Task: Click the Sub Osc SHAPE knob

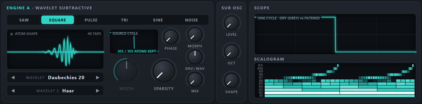Action: point(232,80)
